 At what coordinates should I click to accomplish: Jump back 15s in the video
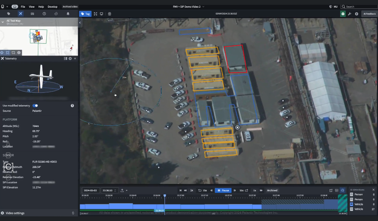[x=202, y=190]
